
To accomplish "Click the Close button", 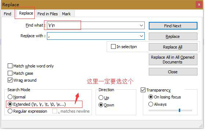I will [x=173, y=72].
